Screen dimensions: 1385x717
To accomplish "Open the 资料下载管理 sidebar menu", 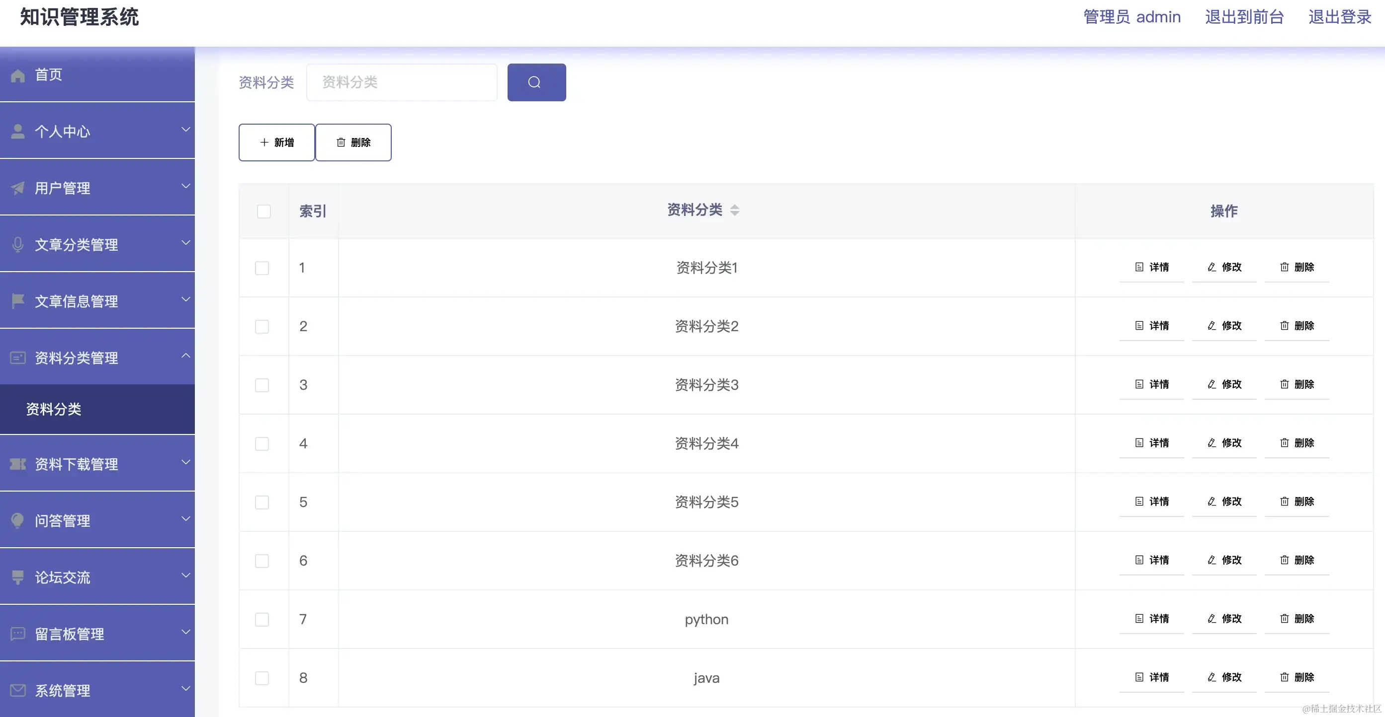I will [x=77, y=464].
